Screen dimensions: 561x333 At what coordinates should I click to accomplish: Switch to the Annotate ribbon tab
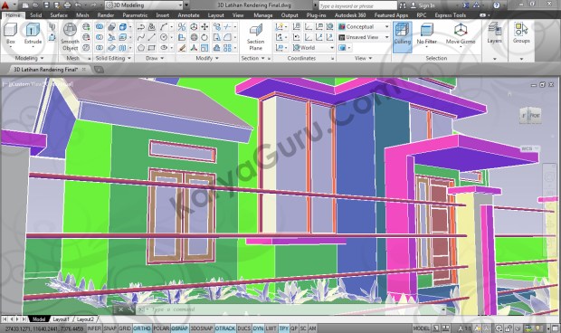tap(188, 15)
